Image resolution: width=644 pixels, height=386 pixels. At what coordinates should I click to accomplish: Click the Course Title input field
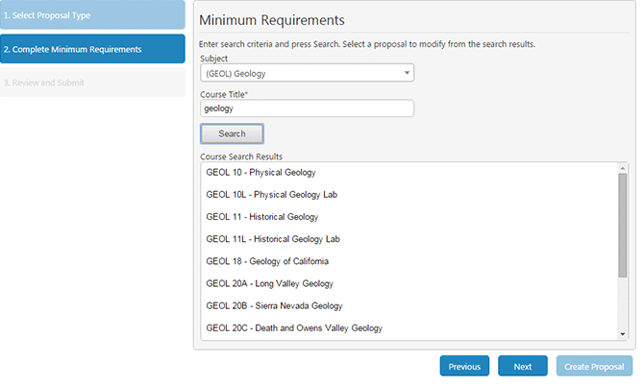pos(307,109)
